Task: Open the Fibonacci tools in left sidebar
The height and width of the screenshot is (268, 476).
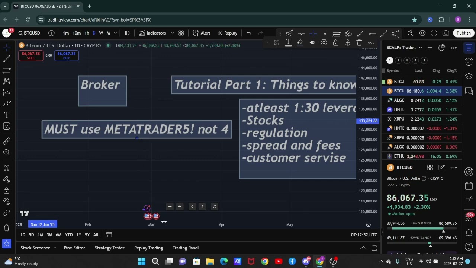Action: click(6, 70)
